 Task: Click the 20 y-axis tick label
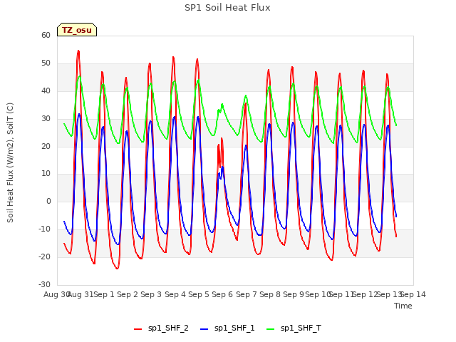pyautogui.click(x=46, y=146)
